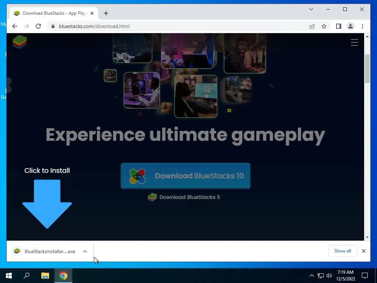The height and width of the screenshot is (283, 377).
Task: Open File Explorer from the taskbar
Action: point(45,276)
